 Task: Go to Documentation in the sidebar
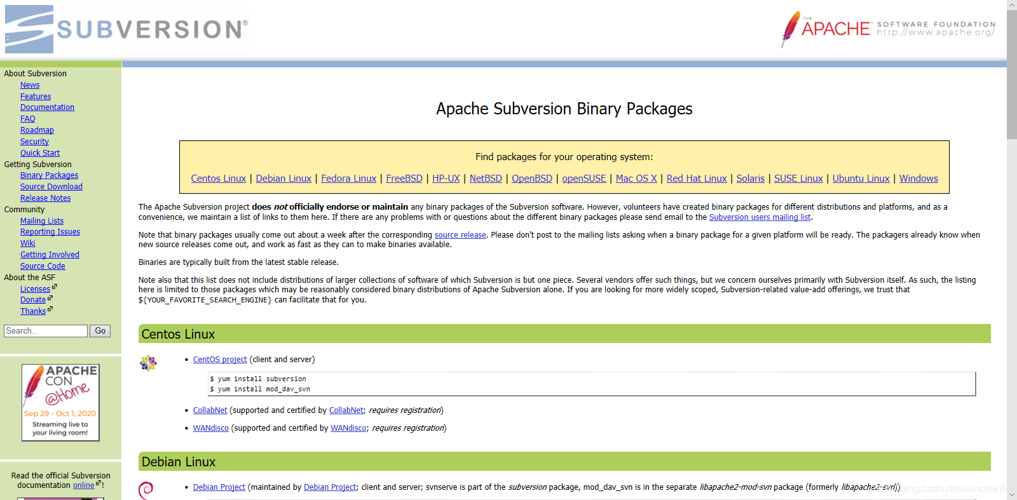[47, 107]
